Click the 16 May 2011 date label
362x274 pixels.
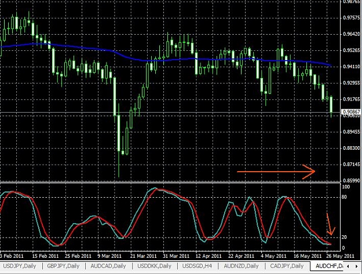tap(308, 256)
